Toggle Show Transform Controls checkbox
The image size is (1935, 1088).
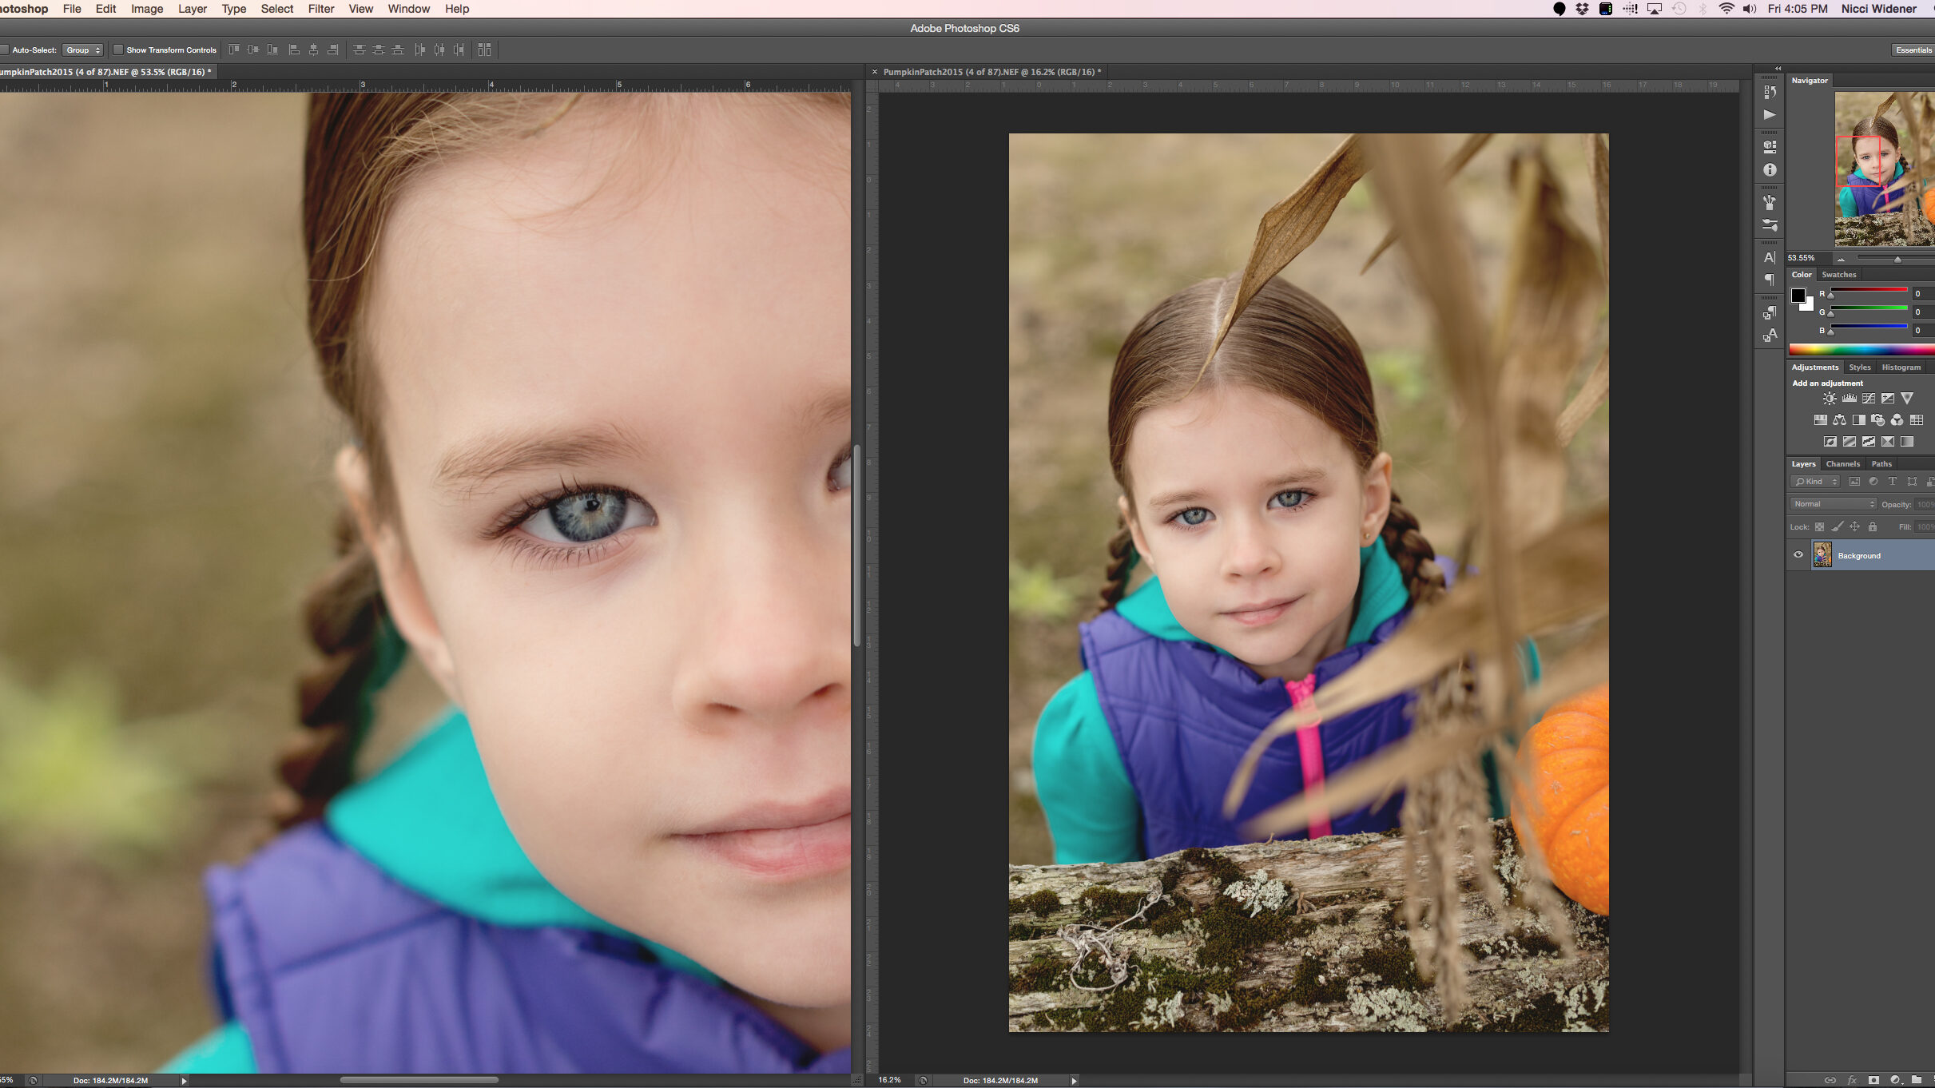(118, 50)
